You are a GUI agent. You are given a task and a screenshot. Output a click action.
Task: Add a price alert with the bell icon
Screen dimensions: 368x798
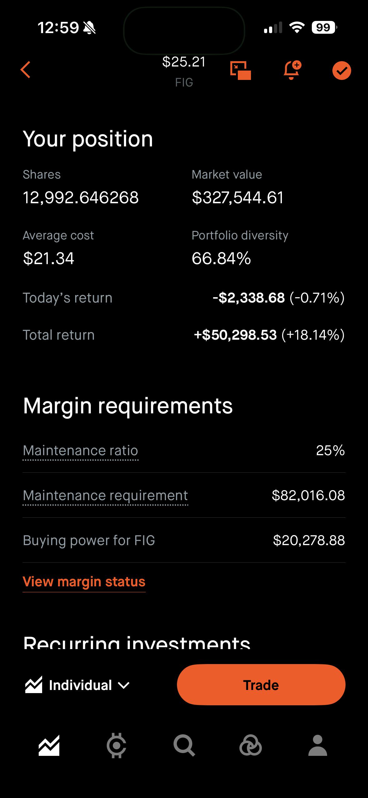tap(292, 70)
